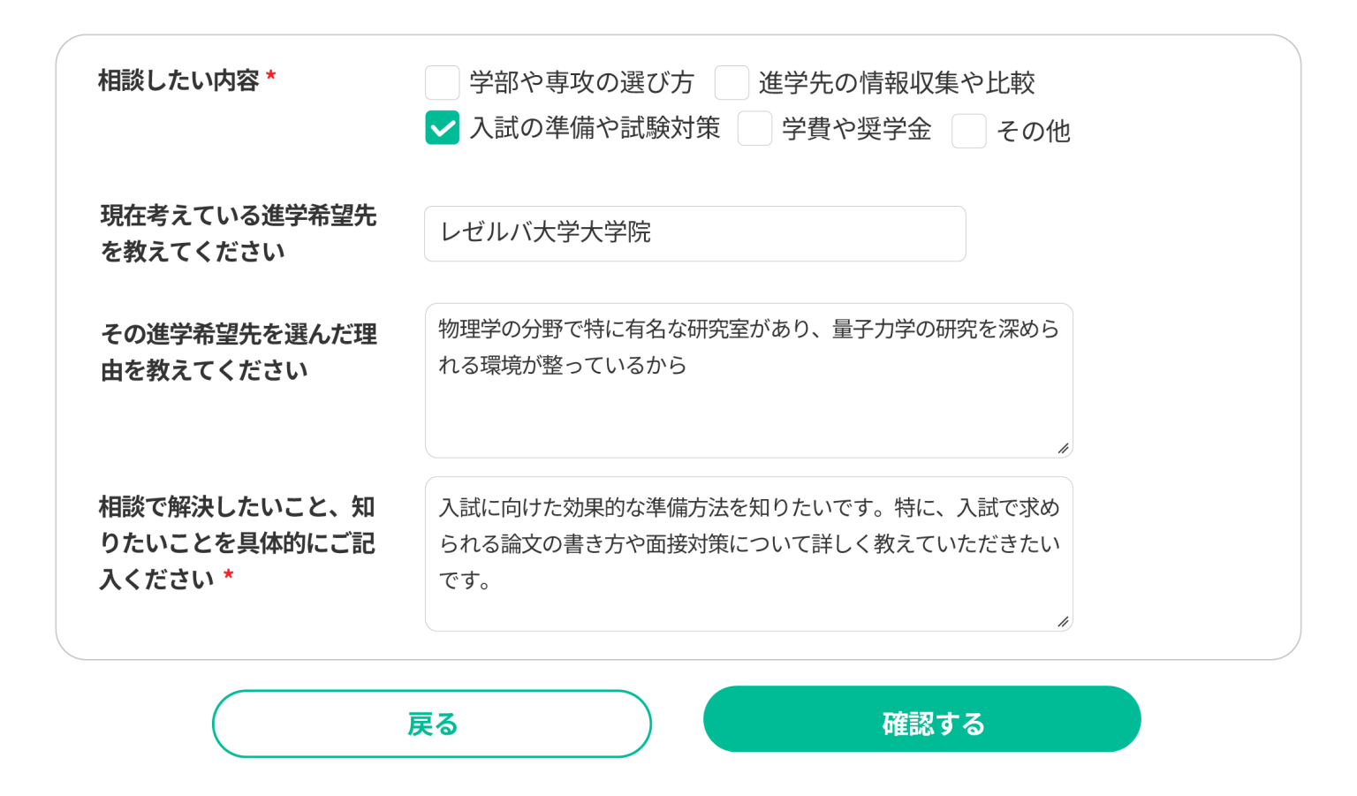This screenshot has height=796, width=1357.
Task: Click the red asterisk beside 相談したい内容
Action: tap(271, 78)
